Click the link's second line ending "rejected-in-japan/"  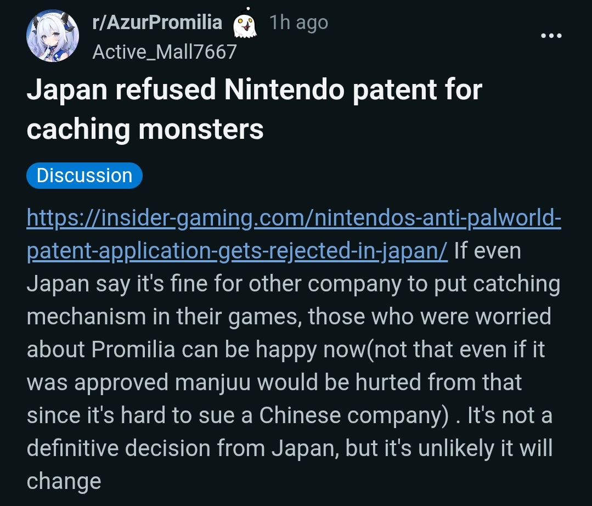[x=237, y=251]
